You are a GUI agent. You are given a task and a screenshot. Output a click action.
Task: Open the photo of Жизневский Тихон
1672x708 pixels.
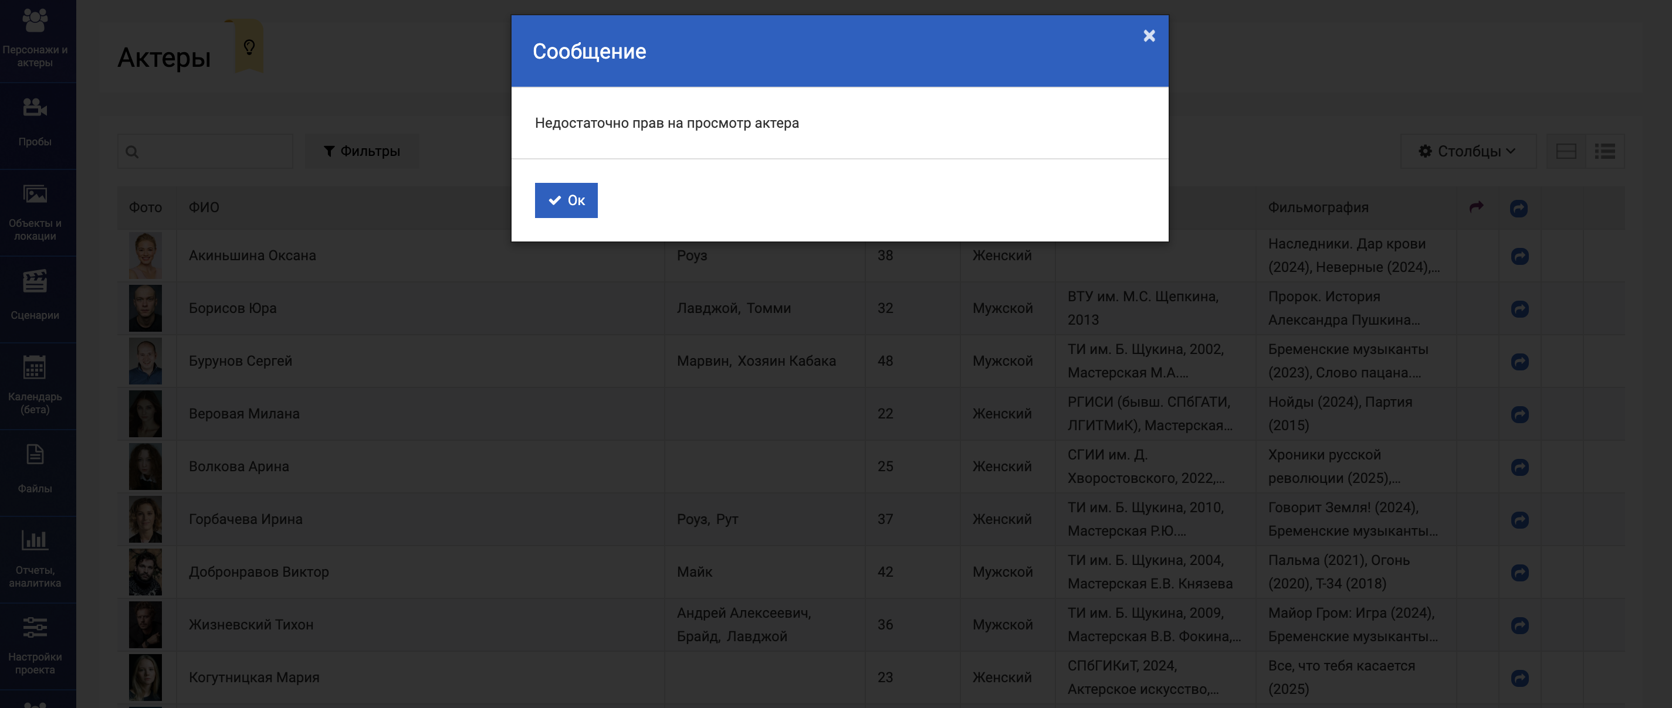tap(145, 624)
